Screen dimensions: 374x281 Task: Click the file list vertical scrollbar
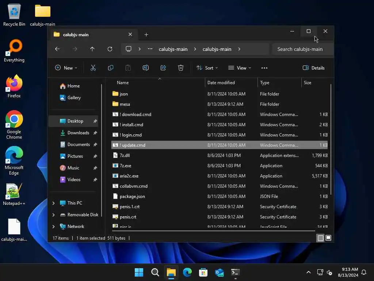(x=331, y=139)
